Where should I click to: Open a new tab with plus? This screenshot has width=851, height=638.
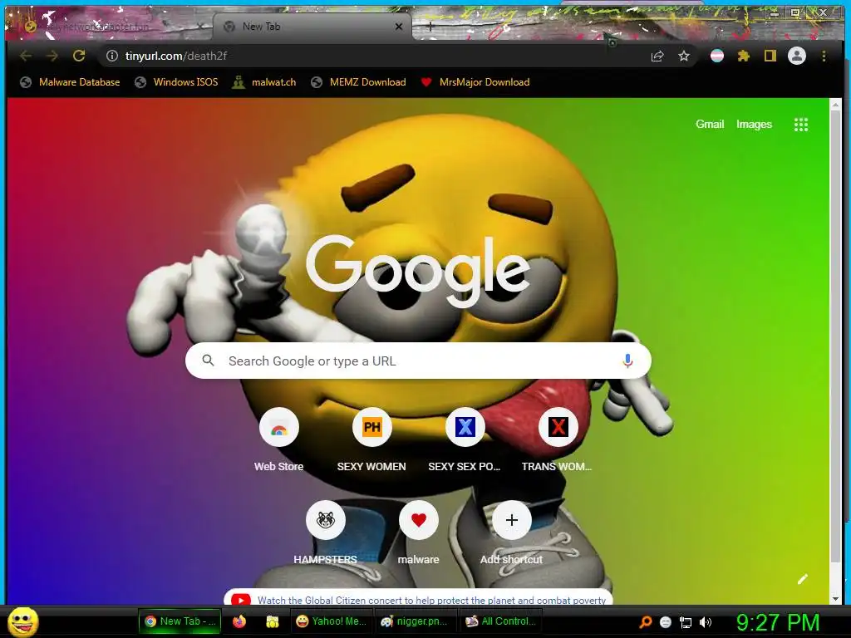pyautogui.click(x=430, y=26)
